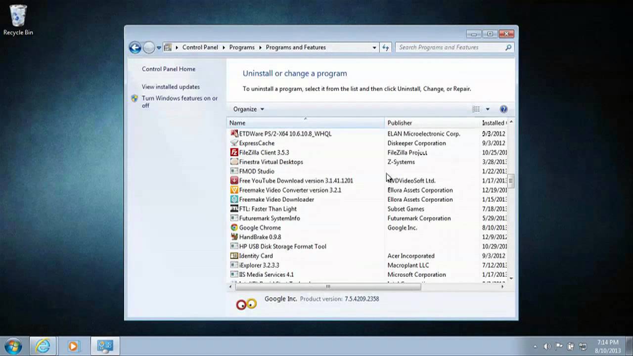Open recent pages dropdown arrow
The image size is (633, 356).
point(159,47)
